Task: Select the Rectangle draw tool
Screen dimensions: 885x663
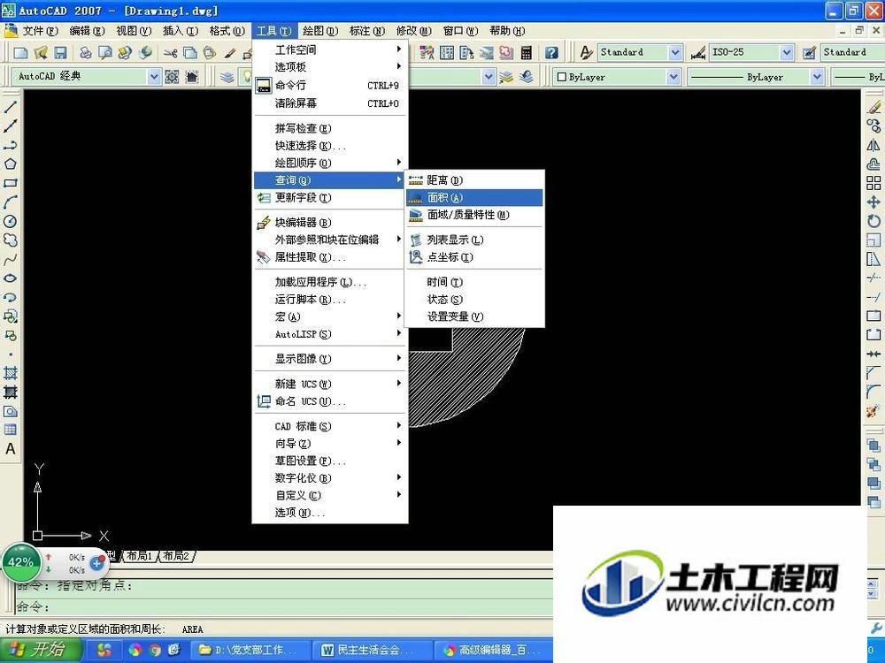Action: tap(10, 183)
